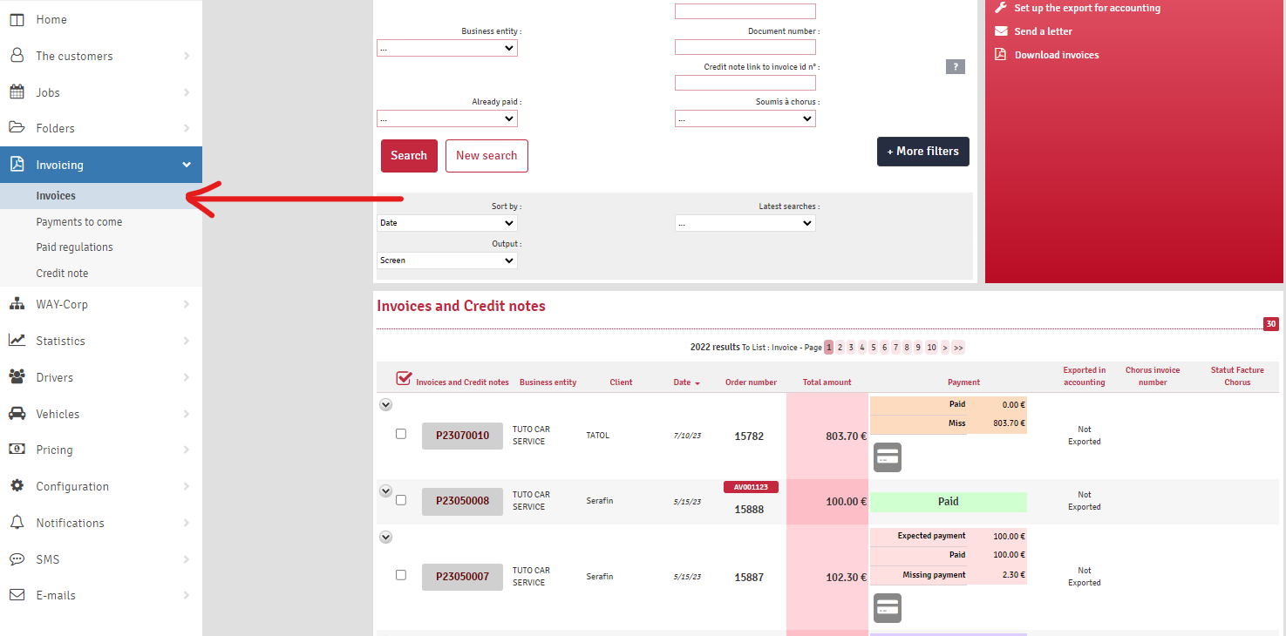Click the Download invoices PDF icon
The width and height of the screenshot is (1286, 636).
point(1001,55)
